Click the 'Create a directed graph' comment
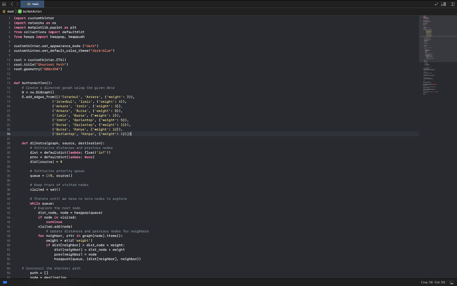Image resolution: width=457 pixels, height=286 pixels. point(68,88)
